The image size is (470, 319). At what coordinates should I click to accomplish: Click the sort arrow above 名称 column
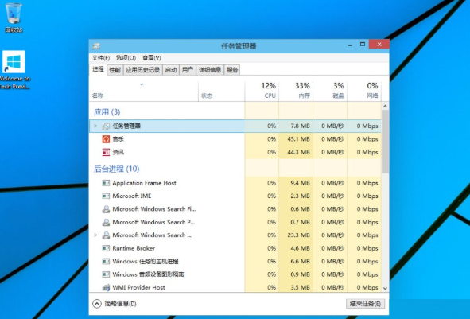click(x=142, y=84)
